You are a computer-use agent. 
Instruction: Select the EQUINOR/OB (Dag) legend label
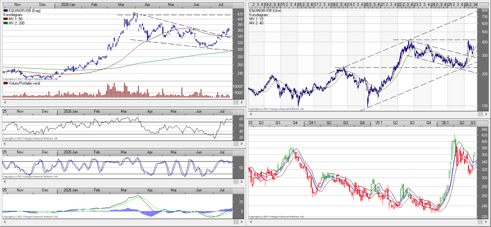[25, 11]
